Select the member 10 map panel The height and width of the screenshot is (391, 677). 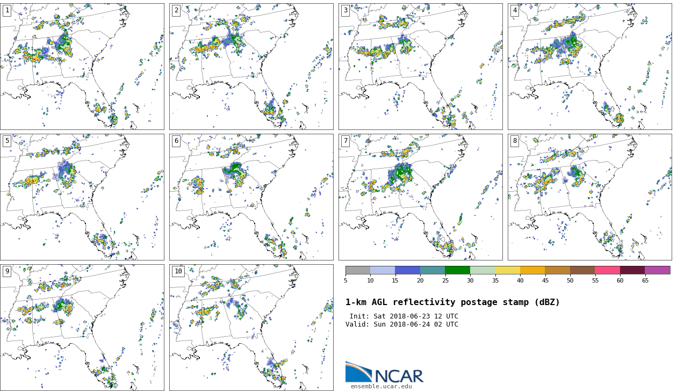tap(251, 328)
